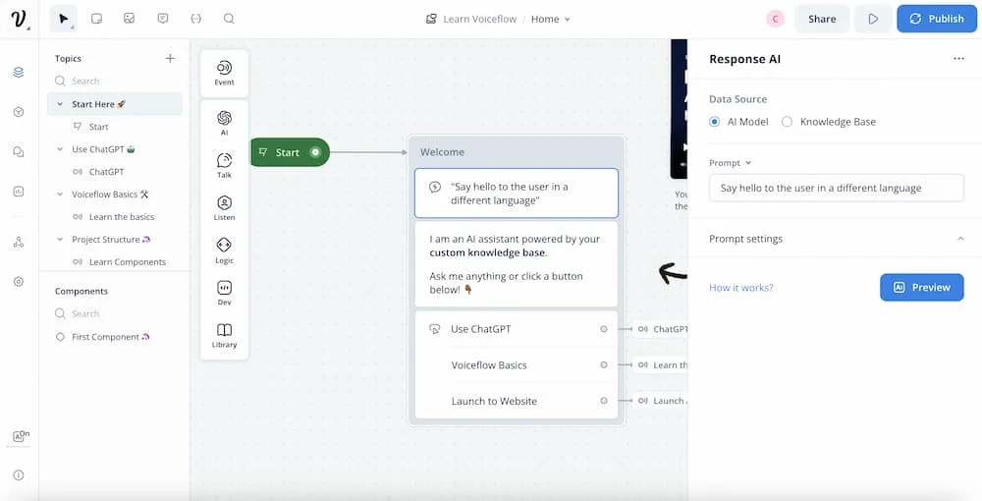Image resolution: width=982 pixels, height=501 pixels.
Task: Open the Dev step menu
Action: pyautogui.click(x=224, y=293)
